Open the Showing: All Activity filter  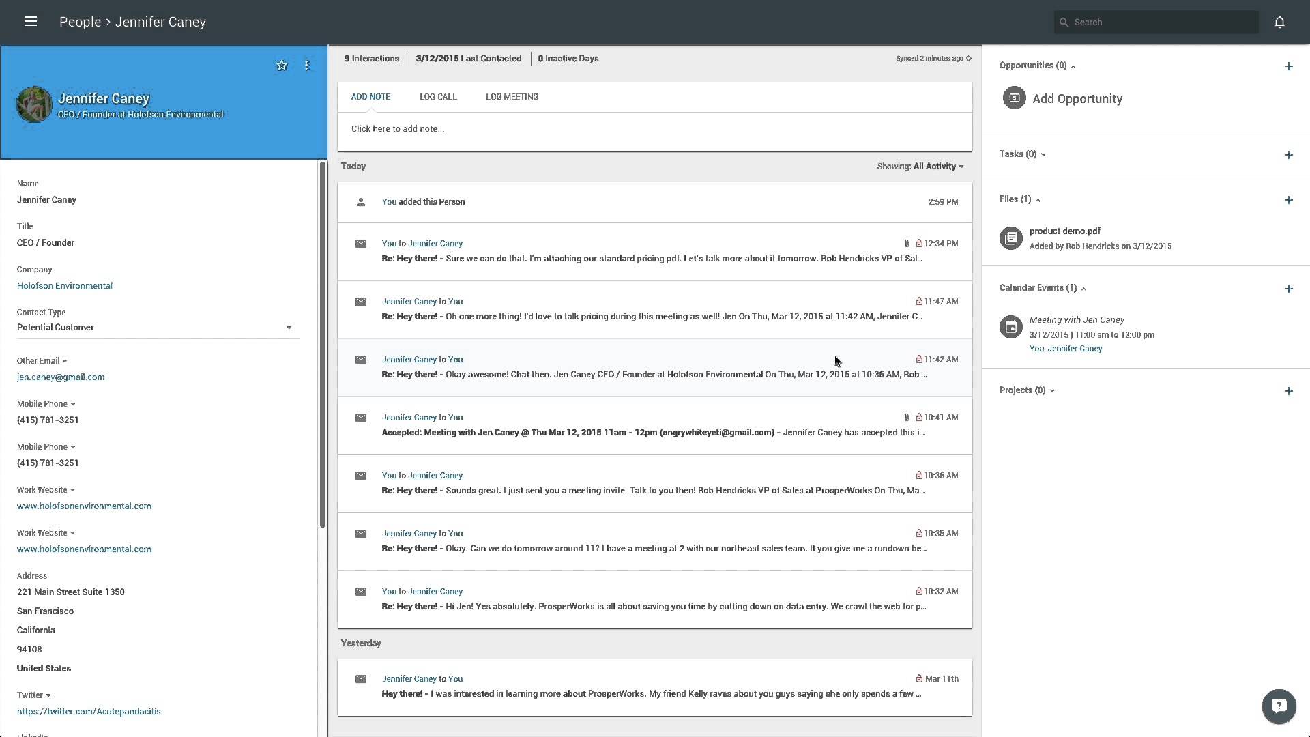(x=920, y=167)
